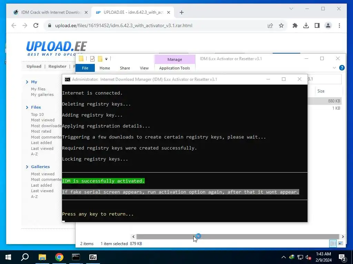Open Command Prompt taskbar icon

[x=76, y=257]
